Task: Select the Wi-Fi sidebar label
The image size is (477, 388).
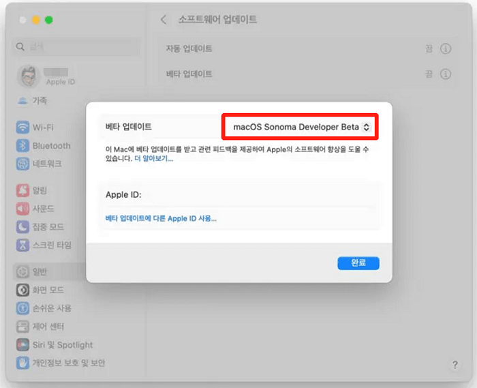Action: click(43, 128)
